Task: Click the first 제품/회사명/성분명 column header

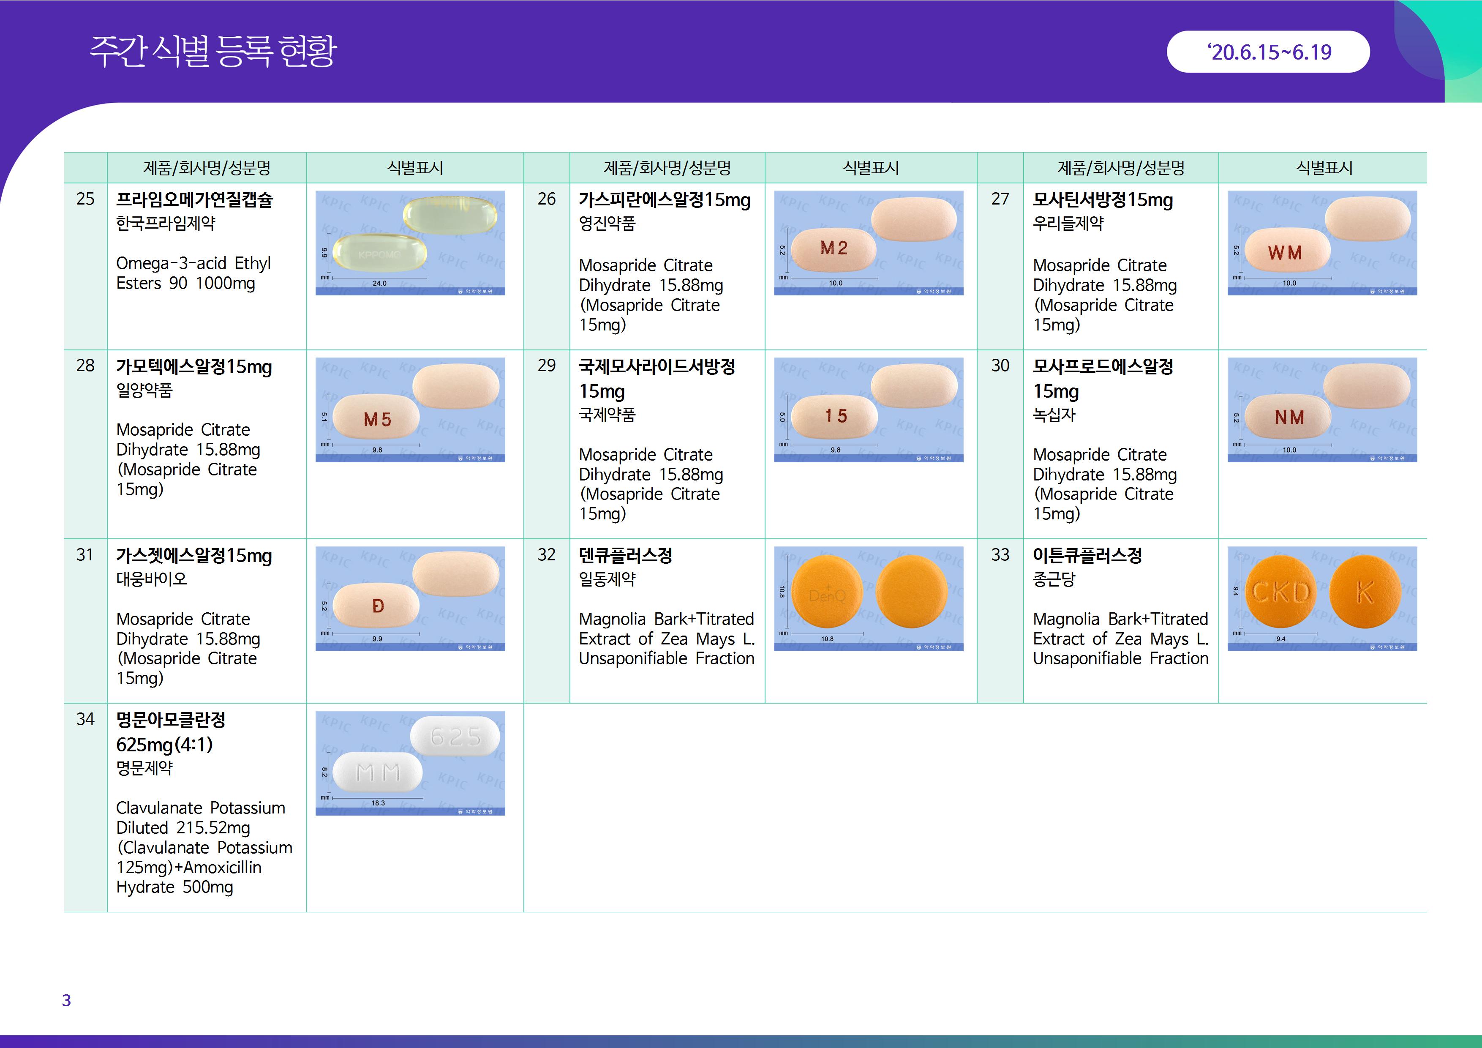Action: pyautogui.click(x=207, y=168)
